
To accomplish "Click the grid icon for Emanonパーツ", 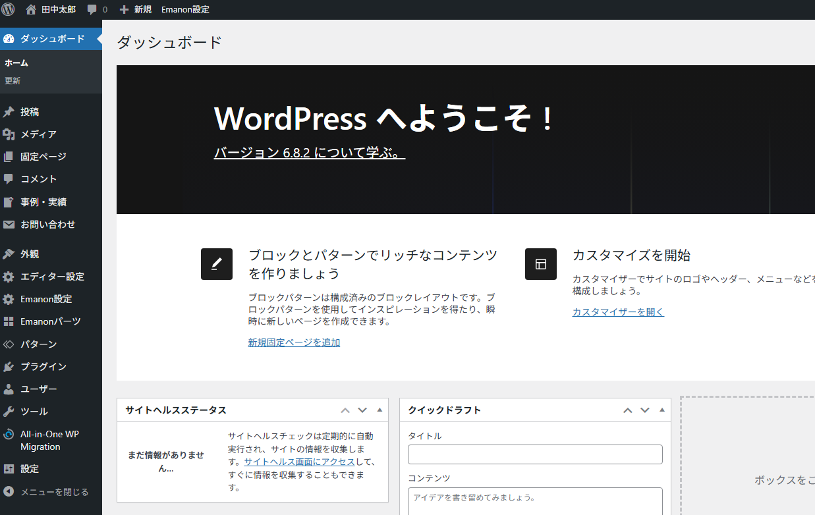I will (x=9, y=321).
